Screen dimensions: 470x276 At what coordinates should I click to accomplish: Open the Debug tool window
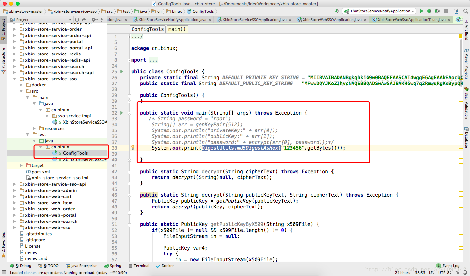(x=21, y=266)
